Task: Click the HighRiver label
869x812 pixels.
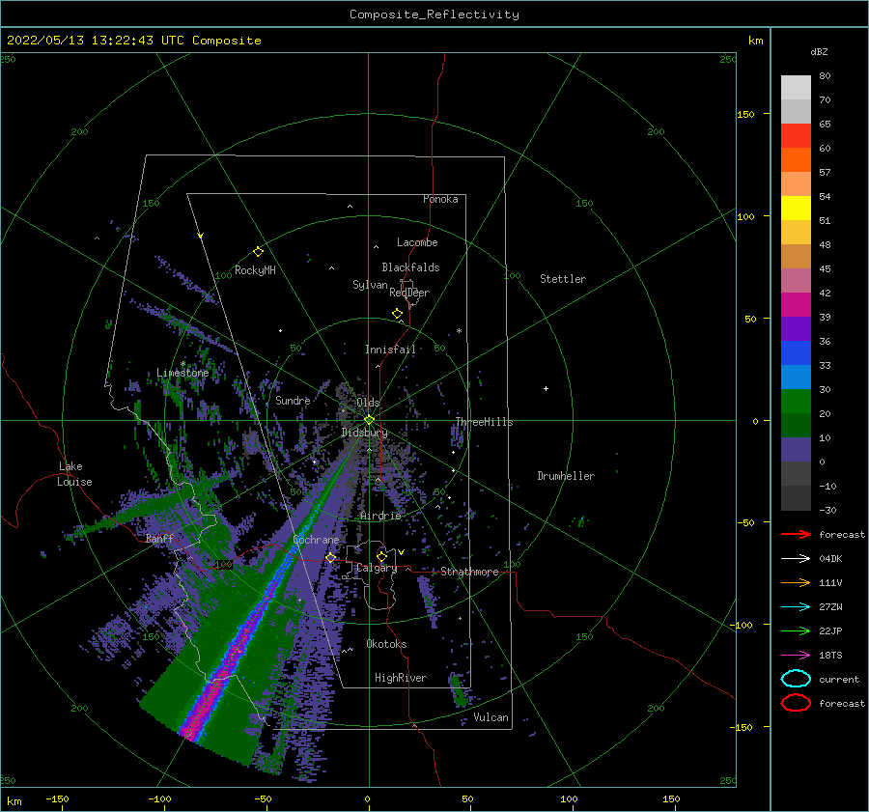Action: (x=401, y=678)
